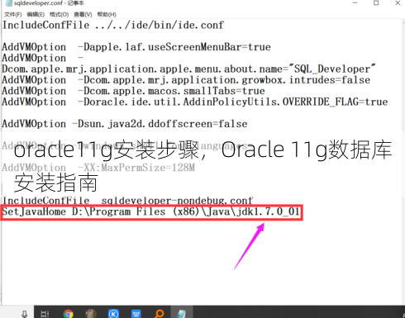
Task: Open Task View from the taskbar
Action: tap(45, 314)
